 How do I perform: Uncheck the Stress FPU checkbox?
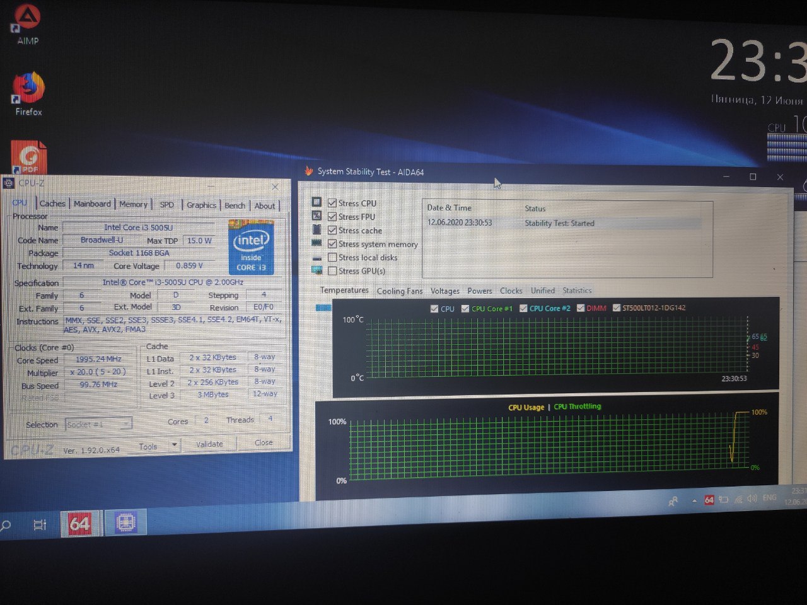pyautogui.click(x=332, y=216)
